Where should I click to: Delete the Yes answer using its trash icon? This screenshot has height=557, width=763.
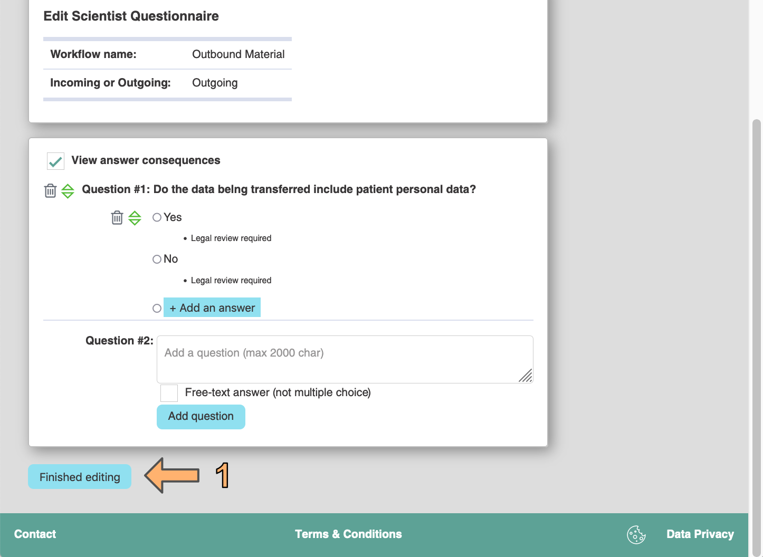click(x=117, y=217)
